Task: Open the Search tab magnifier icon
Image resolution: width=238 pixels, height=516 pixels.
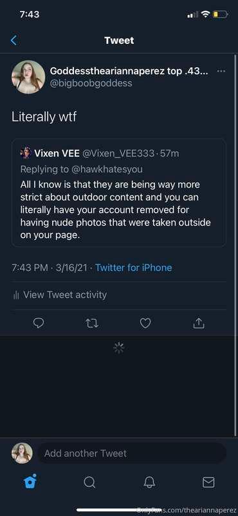Action: [x=89, y=482]
